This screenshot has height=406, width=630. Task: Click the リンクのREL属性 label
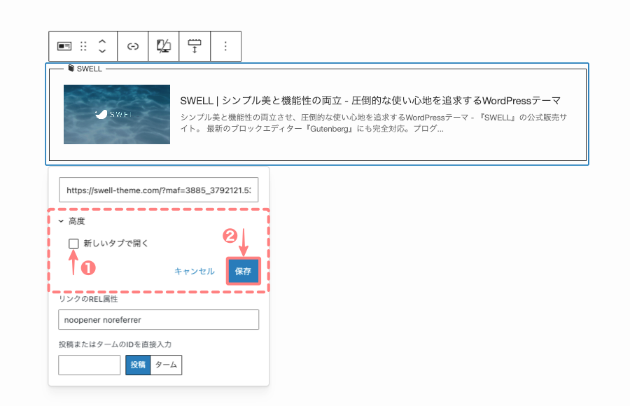point(88,299)
